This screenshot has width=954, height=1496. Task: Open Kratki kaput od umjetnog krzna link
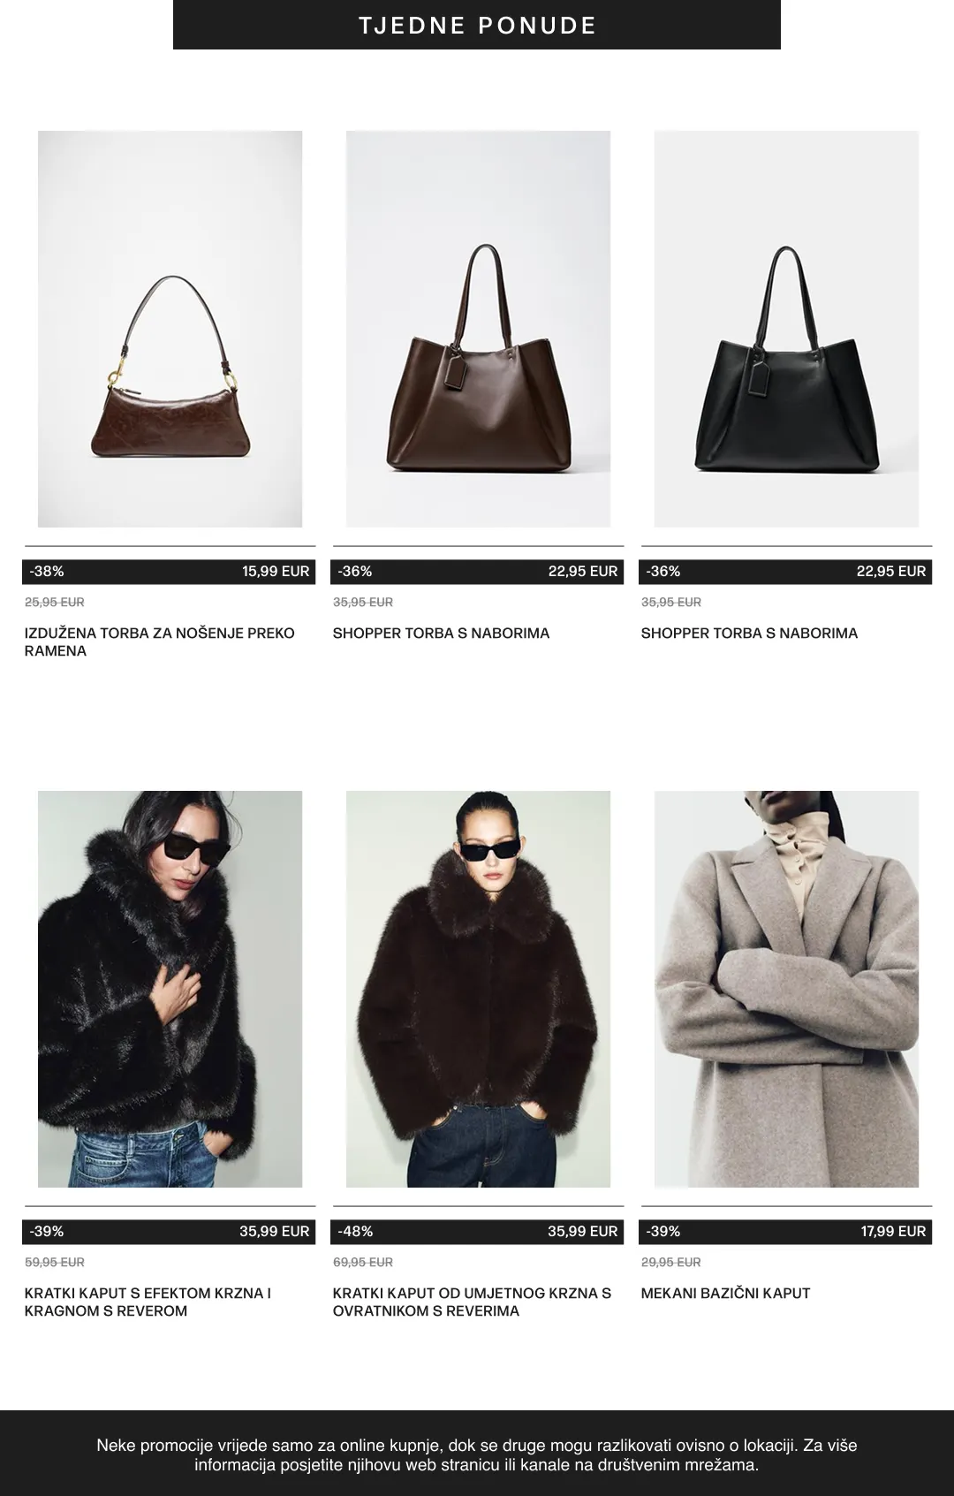pos(472,1302)
